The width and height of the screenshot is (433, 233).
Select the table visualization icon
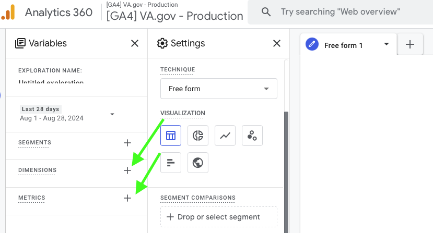(x=171, y=136)
